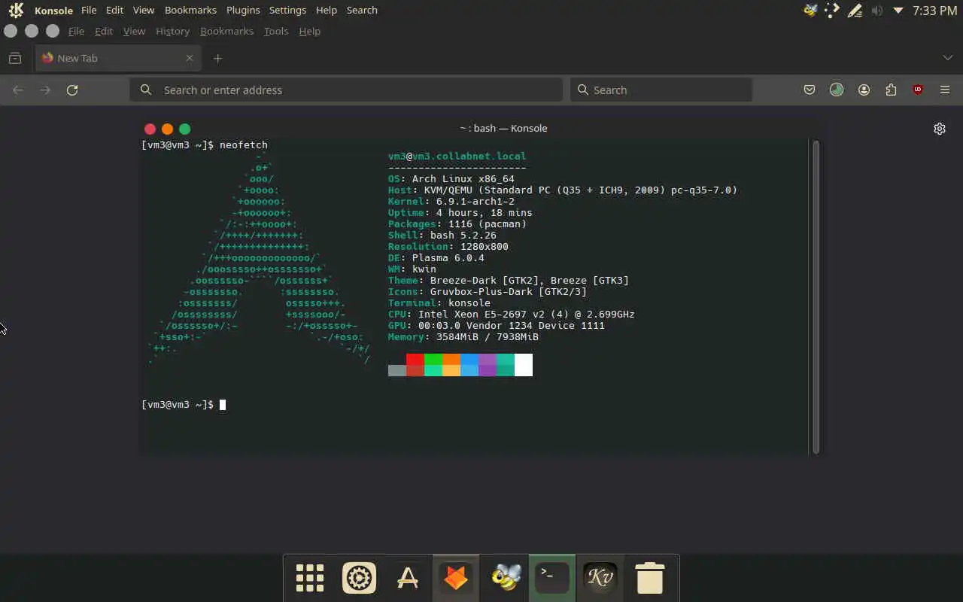This screenshot has width=963, height=602.
Task: Maximize Konsole with the green button
Action: [185, 129]
